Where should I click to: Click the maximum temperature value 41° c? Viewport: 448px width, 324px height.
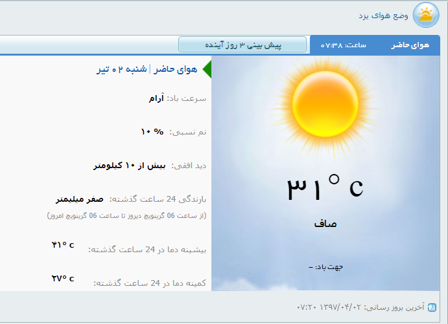point(63,245)
